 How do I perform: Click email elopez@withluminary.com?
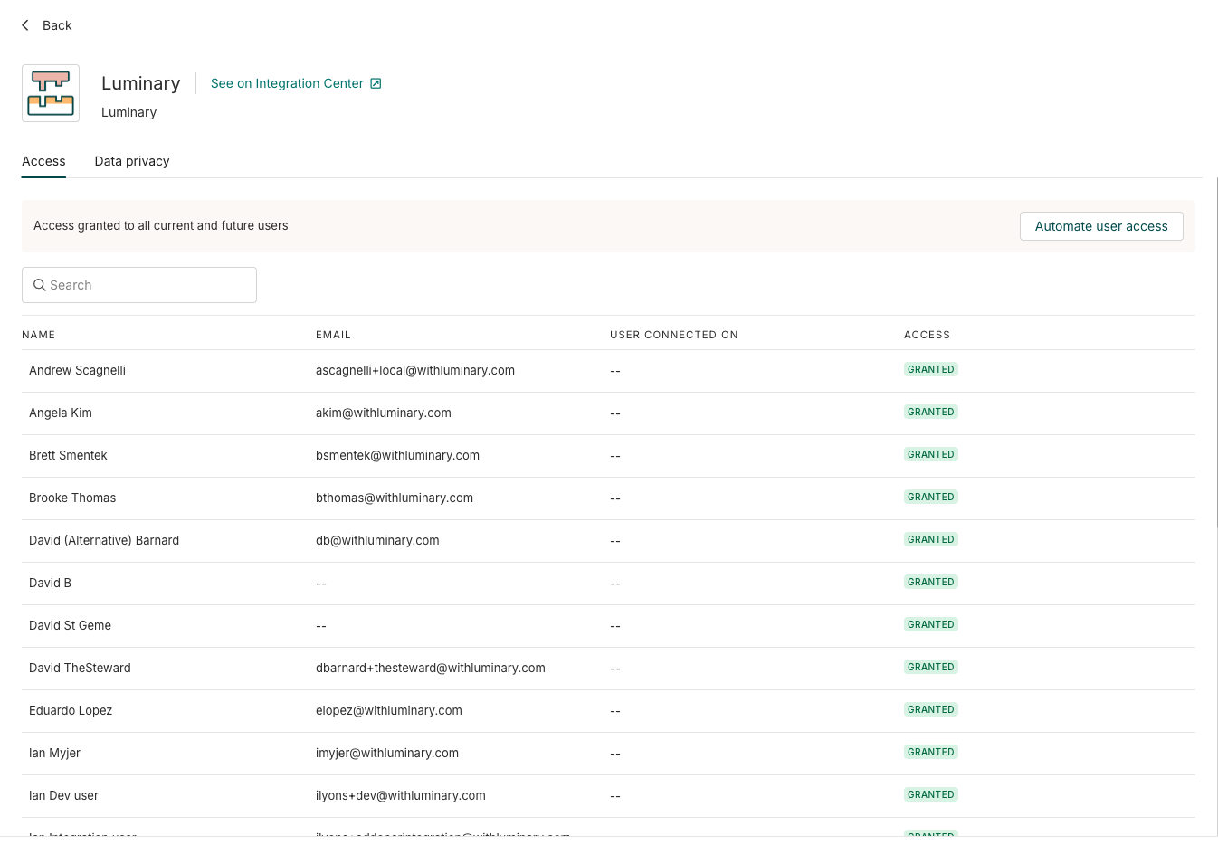click(x=389, y=710)
